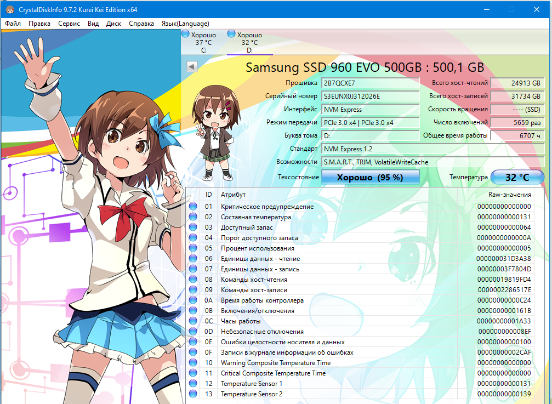Switch to the C: drive tab
The image size is (552, 404).
coord(203,43)
